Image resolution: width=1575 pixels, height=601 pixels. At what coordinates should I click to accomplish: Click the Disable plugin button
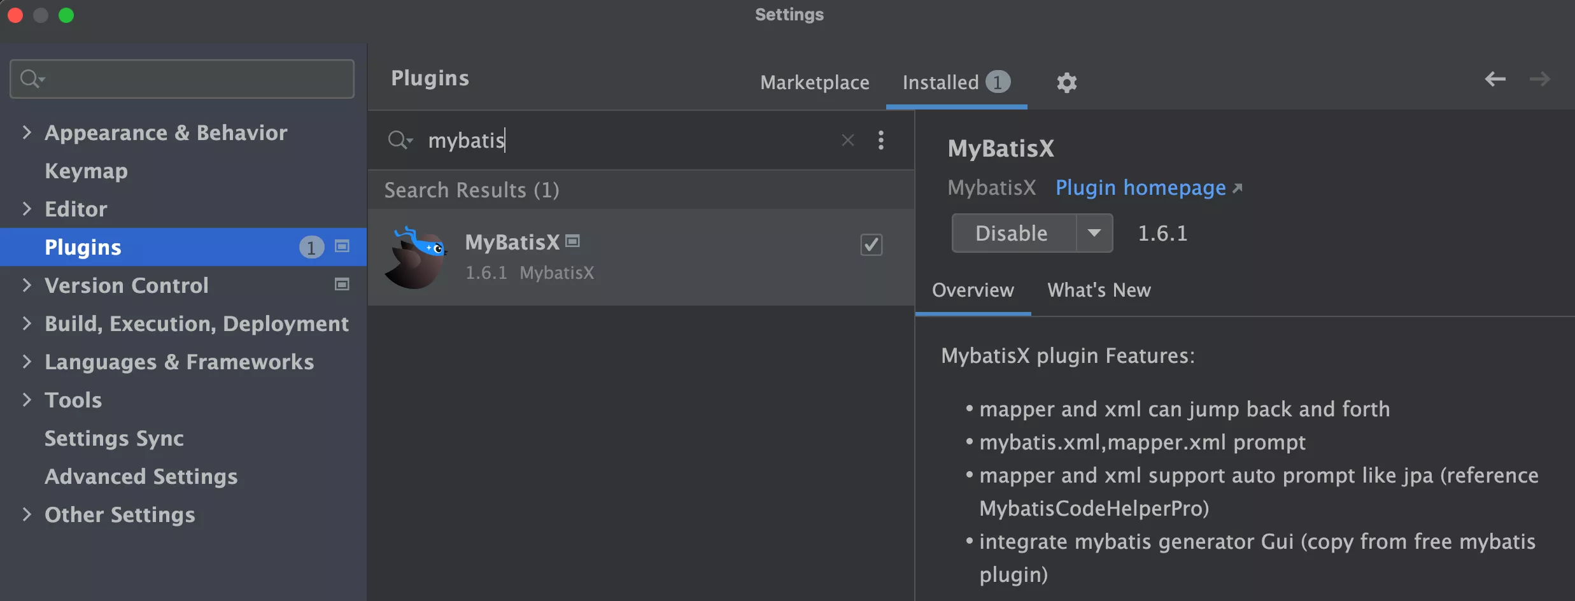click(1014, 233)
